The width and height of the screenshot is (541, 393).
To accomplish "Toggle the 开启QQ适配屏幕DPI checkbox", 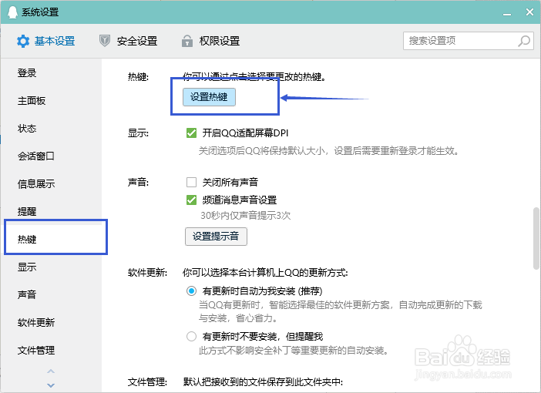I will point(191,133).
